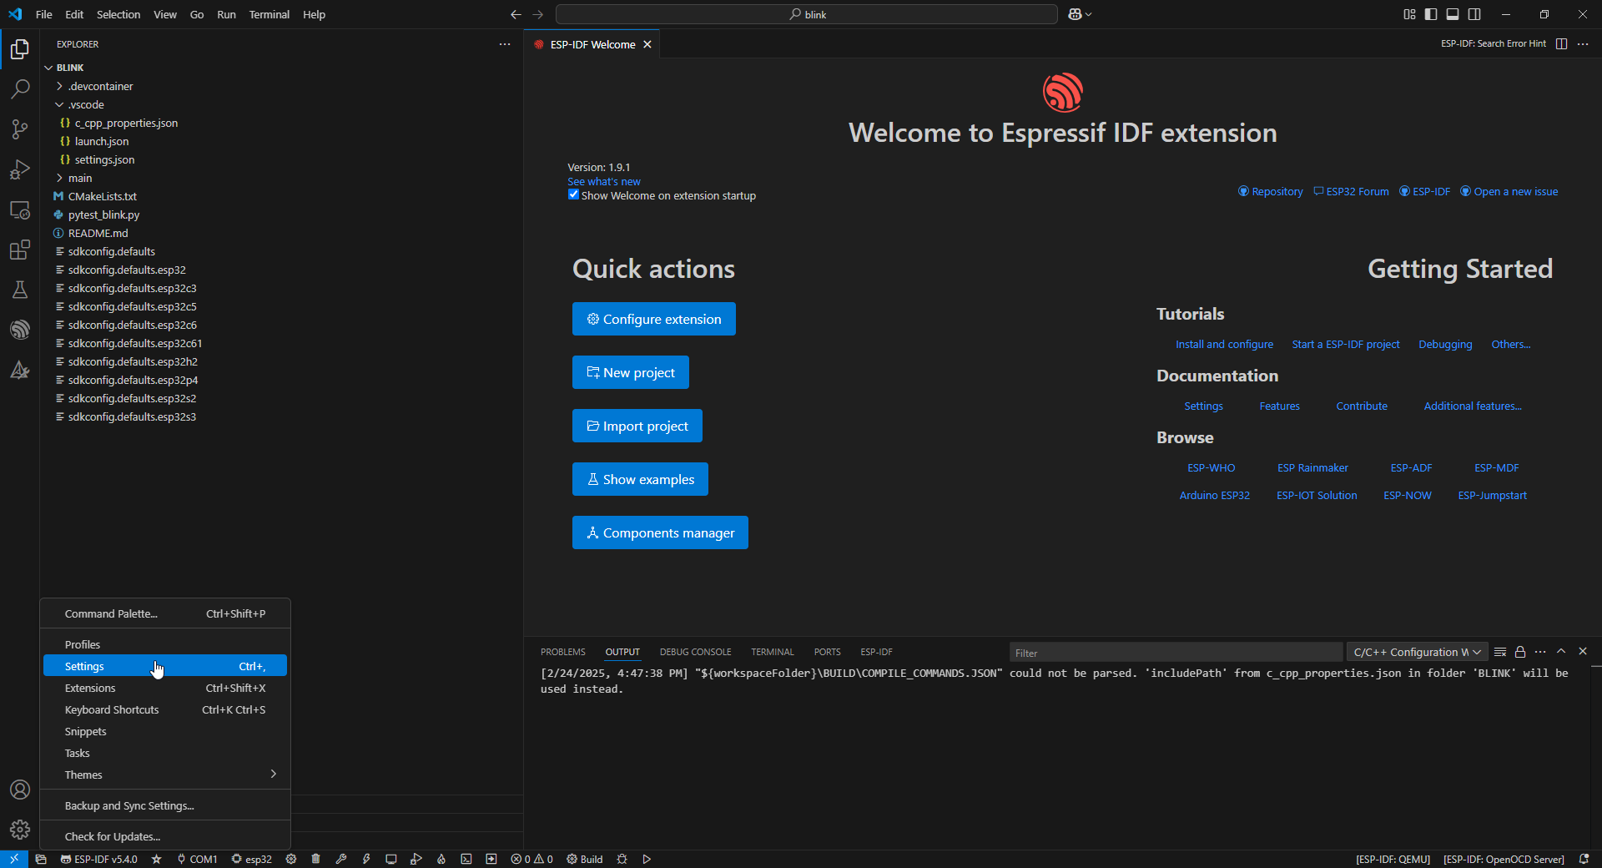Click the notifications bell icon

point(1584,859)
